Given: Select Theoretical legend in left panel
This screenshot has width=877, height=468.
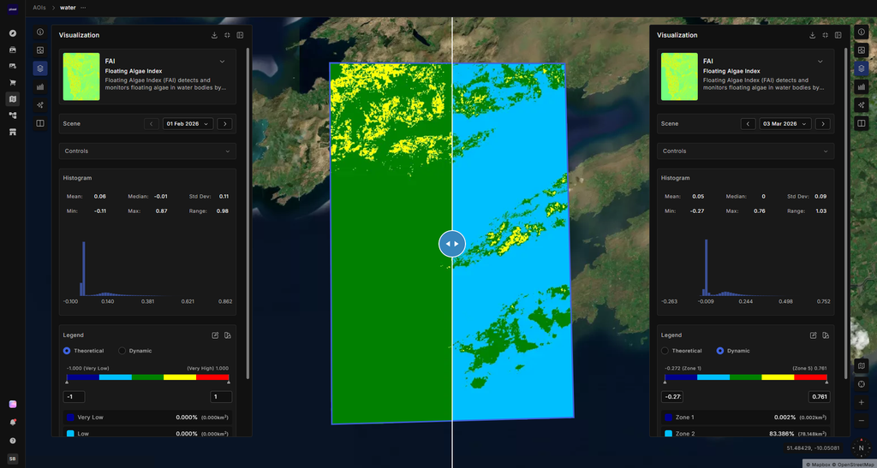Looking at the screenshot, I should click(84, 351).
